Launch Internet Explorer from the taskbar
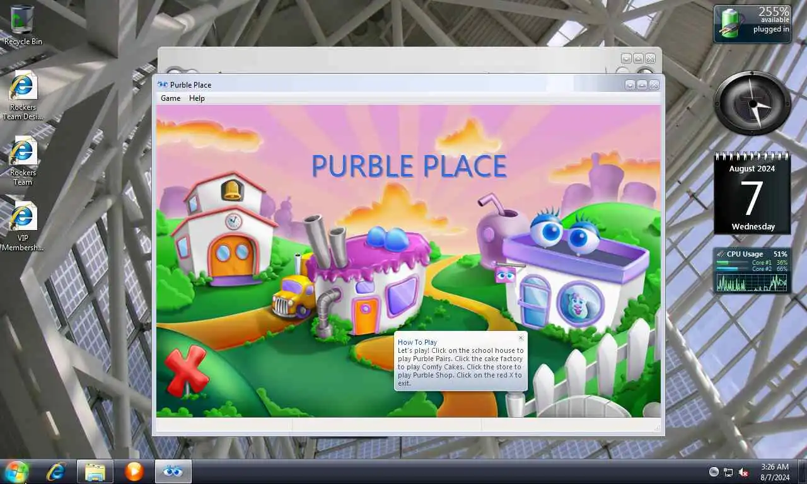The image size is (807, 484). pos(56,471)
